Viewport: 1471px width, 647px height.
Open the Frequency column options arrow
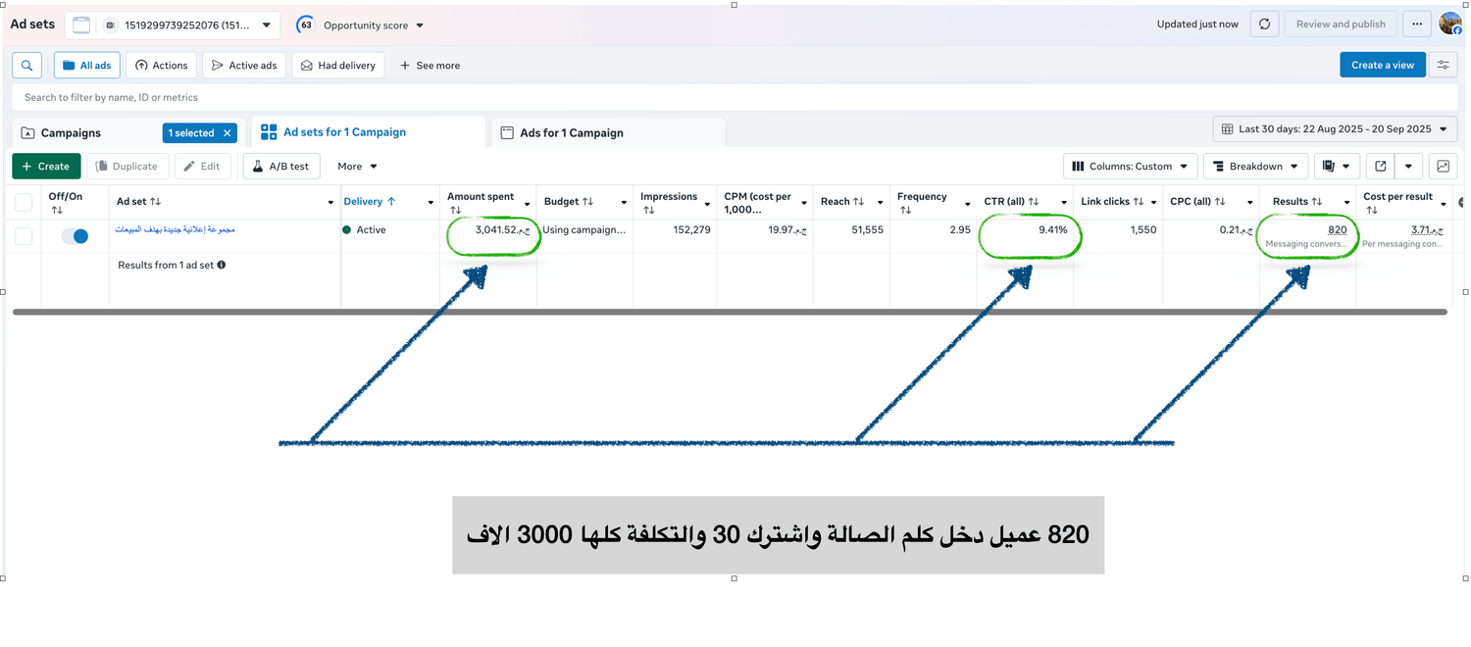pyautogui.click(x=967, y=204)
